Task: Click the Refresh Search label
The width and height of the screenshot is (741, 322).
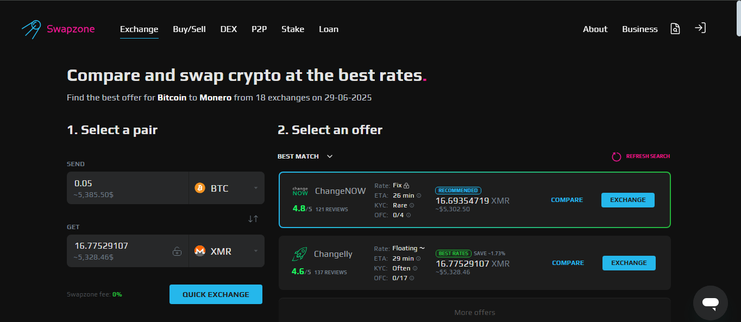Action: [x=648, y=156]
